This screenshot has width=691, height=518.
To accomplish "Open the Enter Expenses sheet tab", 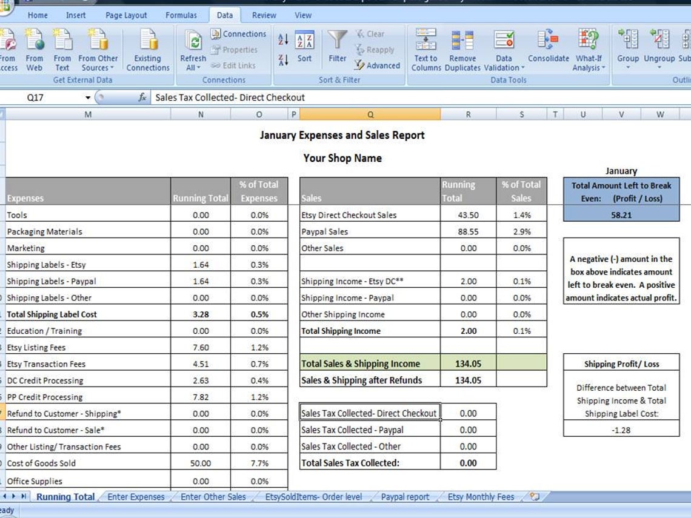I will (136, 496).
